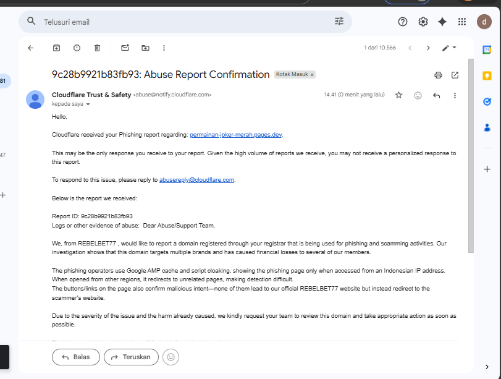Open Google apps grid
The width and height of the screenshot is (501, 379).
click(x=462, y=22)
